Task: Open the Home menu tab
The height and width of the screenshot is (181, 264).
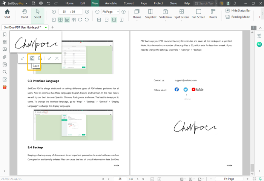Action: click(69, 3)
